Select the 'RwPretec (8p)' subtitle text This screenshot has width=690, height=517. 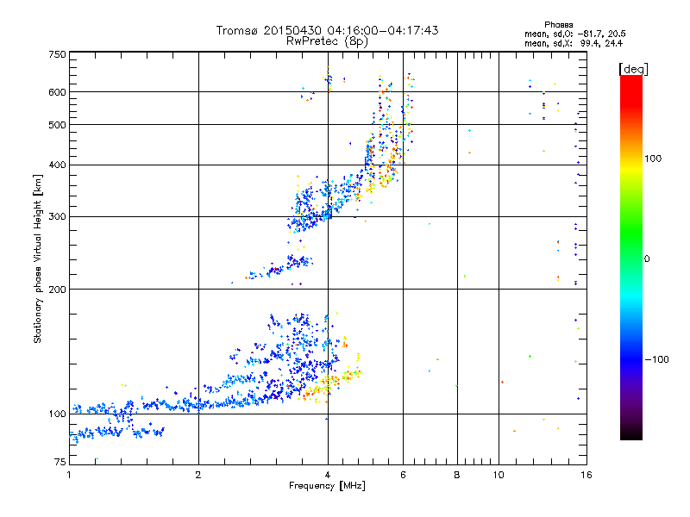pyautogui.click(x=328, y=41)
